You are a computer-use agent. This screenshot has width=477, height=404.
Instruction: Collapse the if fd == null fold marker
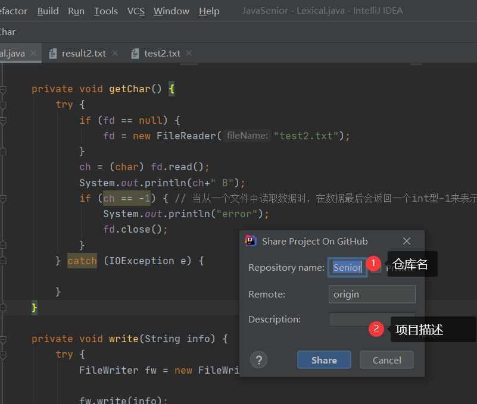click(x=3, y=121)
